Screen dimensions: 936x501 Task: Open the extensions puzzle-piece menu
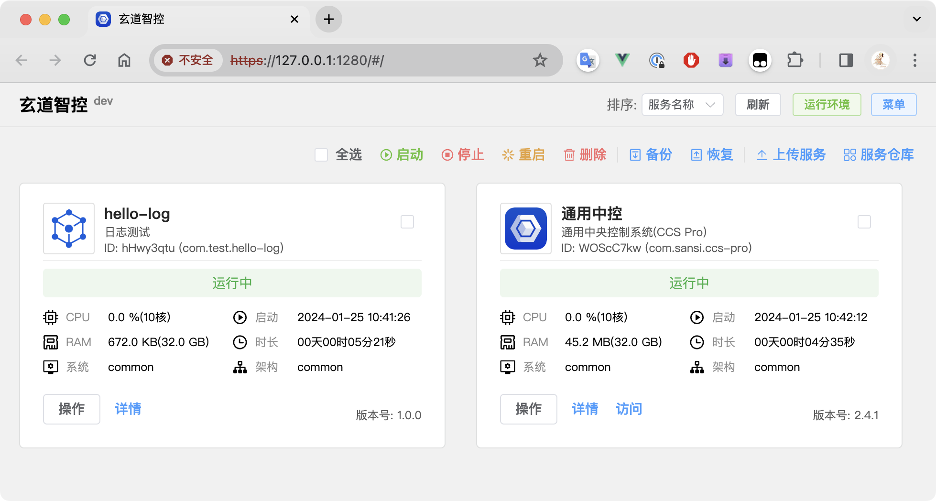(x=795, y=60)
